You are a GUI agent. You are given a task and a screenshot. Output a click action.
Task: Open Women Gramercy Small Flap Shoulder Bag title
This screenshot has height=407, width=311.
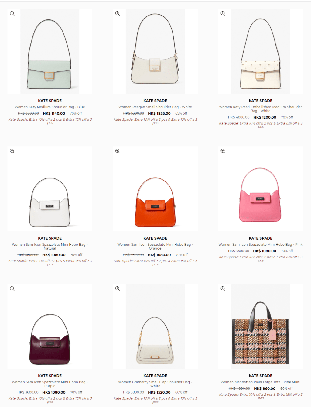[155, 384]
